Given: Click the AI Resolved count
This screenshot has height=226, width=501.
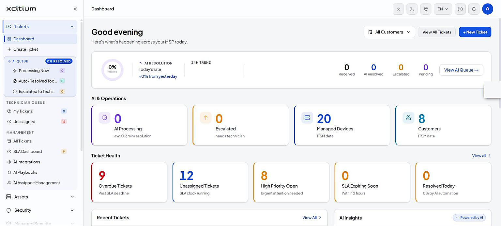Looking at the screenshot, I should click(374, 67).
